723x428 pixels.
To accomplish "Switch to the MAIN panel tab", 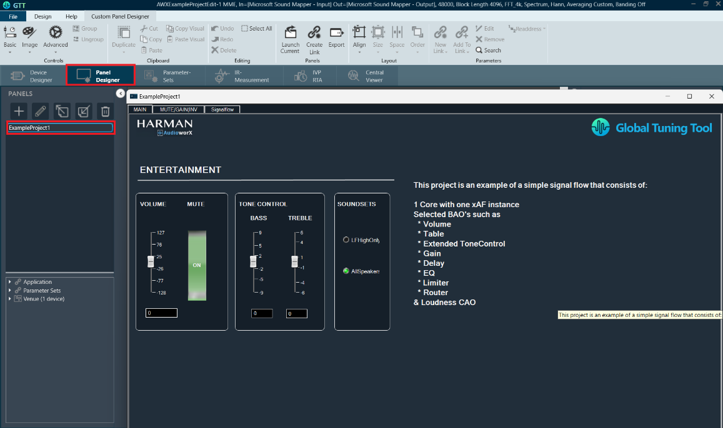I will tap(140, 110).
